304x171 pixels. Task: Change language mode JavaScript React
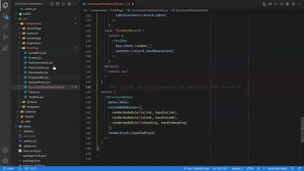[277, 168]
